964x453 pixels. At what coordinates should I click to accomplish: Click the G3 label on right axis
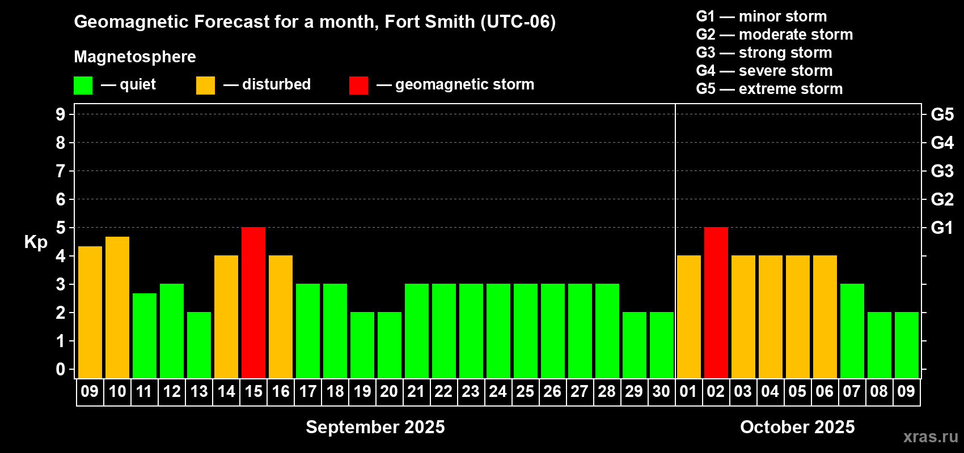tap(942, 171)
